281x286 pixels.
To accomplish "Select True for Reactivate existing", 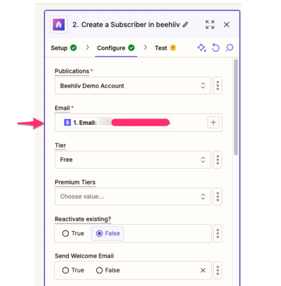I will [65, 234].
